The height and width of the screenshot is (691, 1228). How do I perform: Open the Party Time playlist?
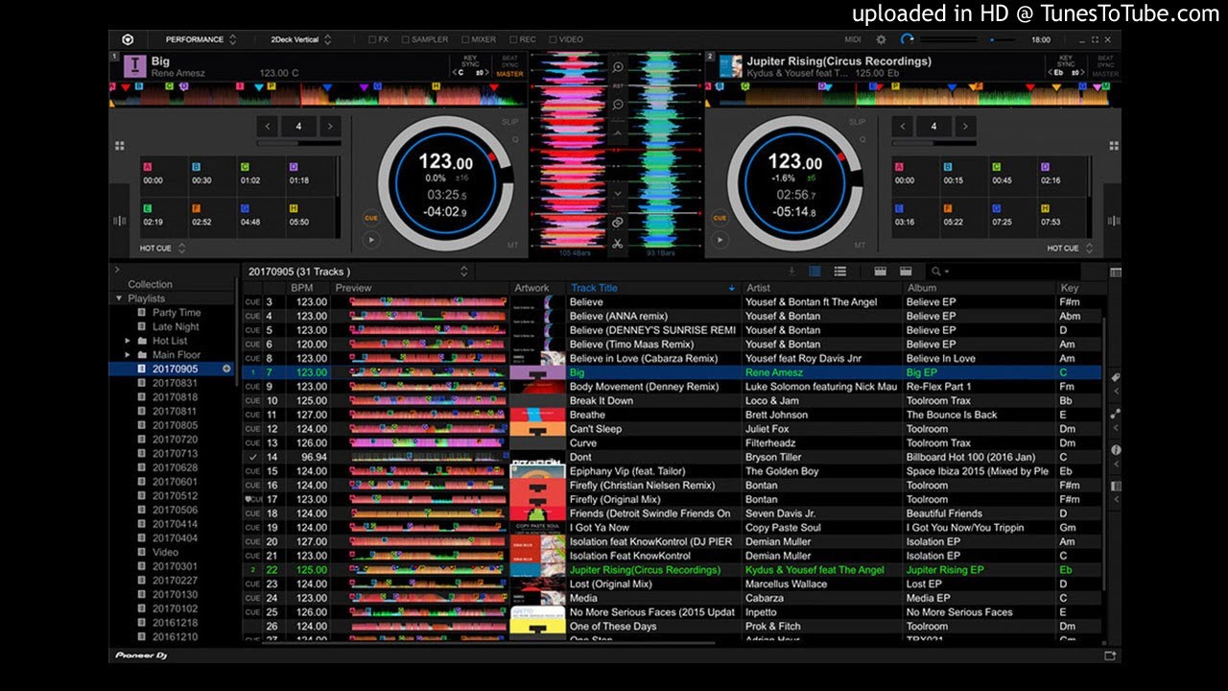177,313
